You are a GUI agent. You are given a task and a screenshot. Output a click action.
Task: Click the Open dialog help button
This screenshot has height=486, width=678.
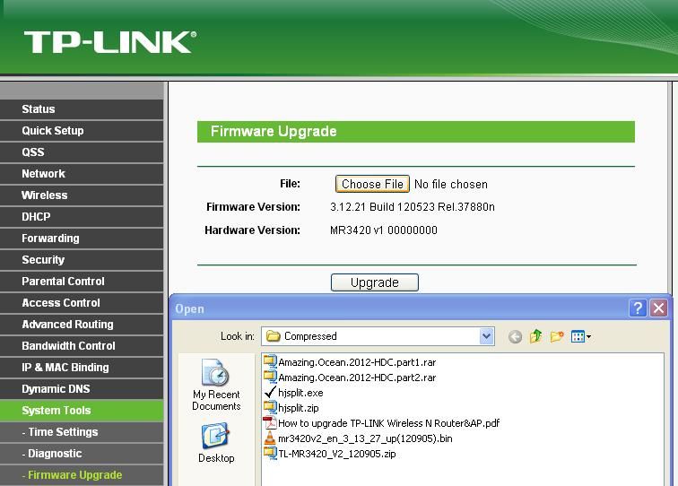click(638, 308)
